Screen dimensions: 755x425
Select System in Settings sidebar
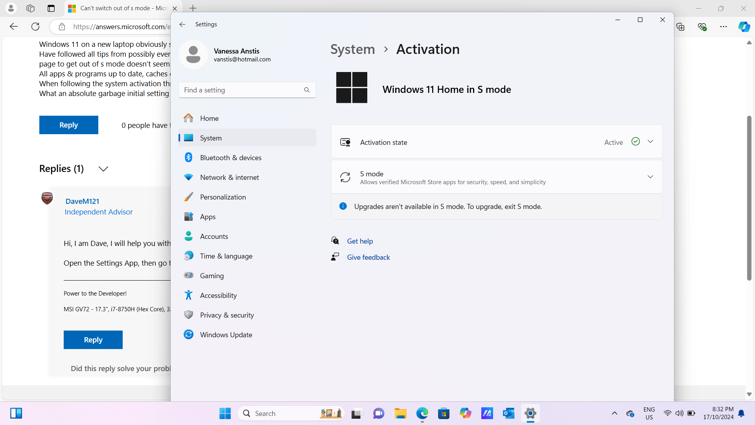[247, 138]
